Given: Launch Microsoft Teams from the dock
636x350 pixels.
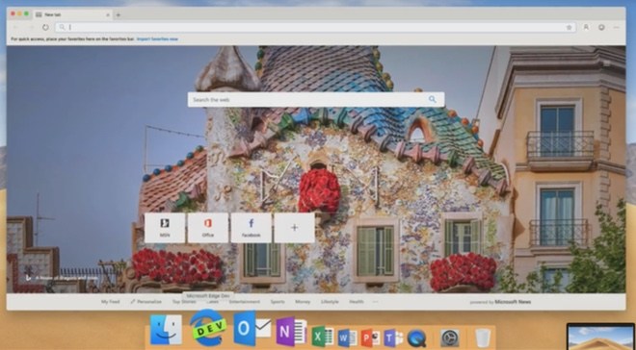Looking at the screenshot, I should (393, 338).
